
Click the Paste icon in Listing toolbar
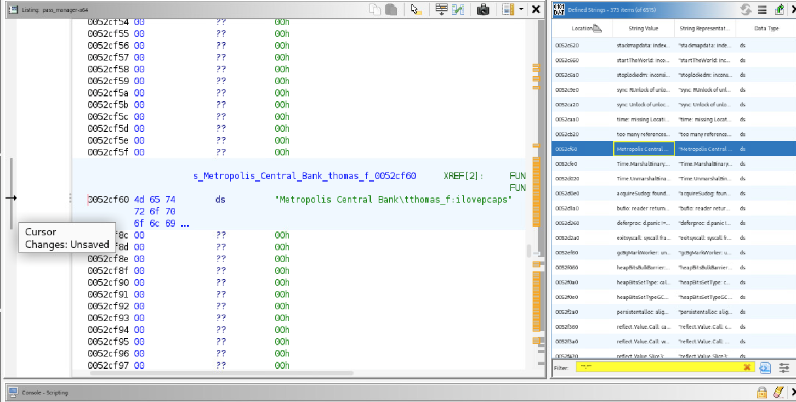coord(391,9)
